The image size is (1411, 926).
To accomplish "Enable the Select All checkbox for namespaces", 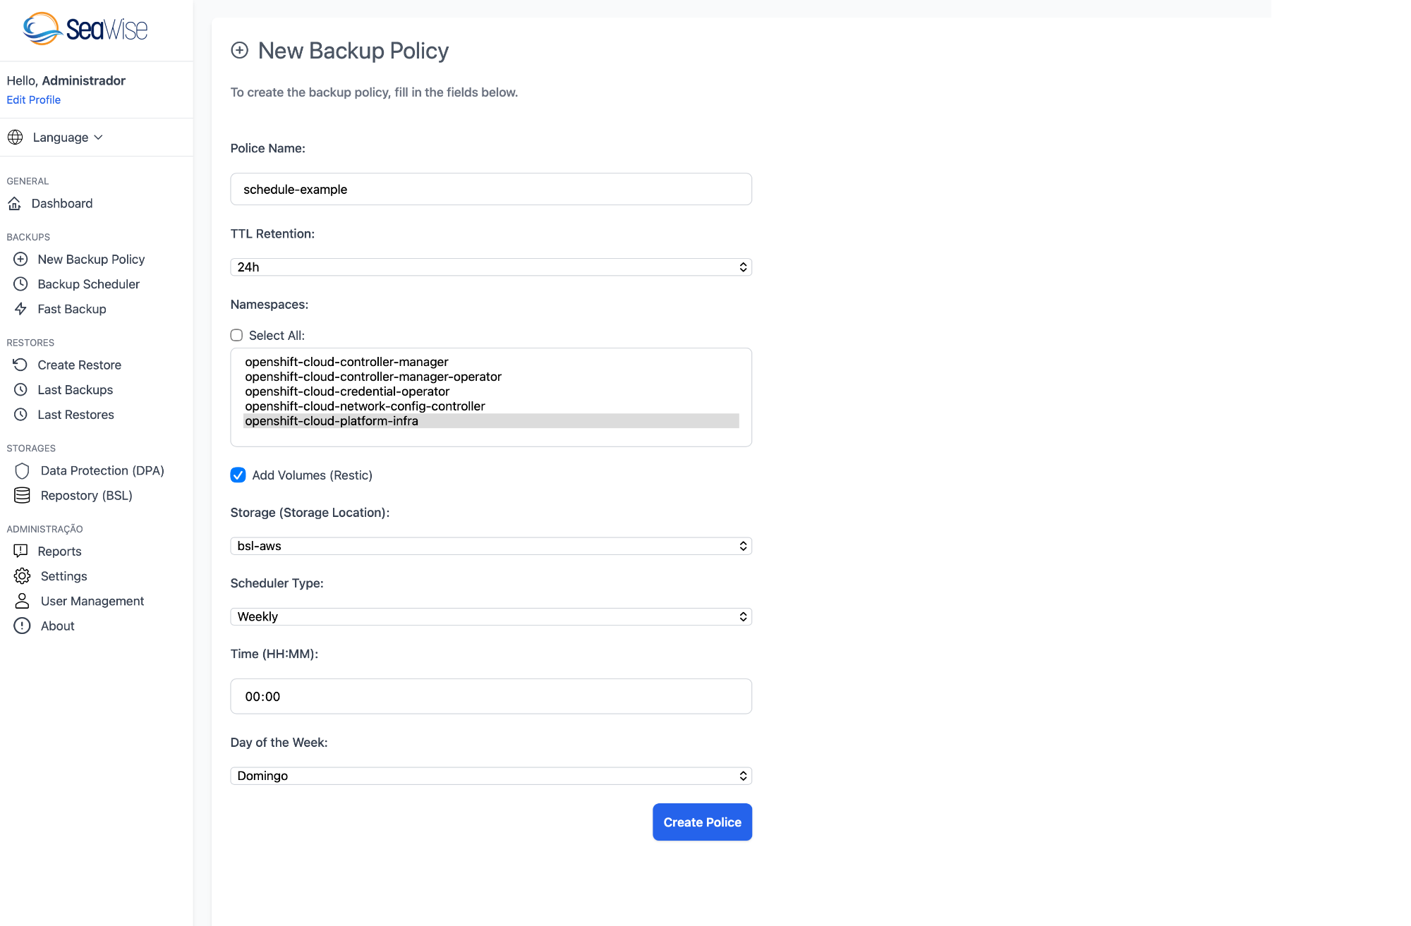I will [x=236, y=335].
